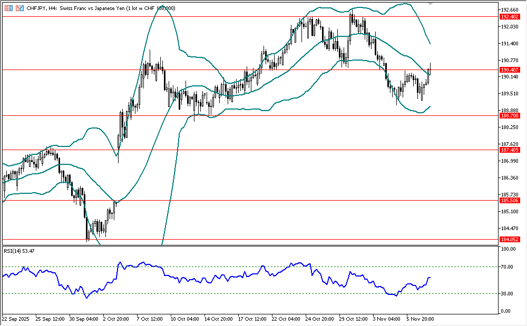
Task: Click the latest candlestick on the chart
Action: (x=430, y=69)
